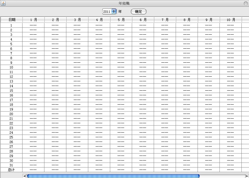This screenshot has width=249, height=178.
Task: Select date row 1 in 日期 column
Action: tap(11, 25)
